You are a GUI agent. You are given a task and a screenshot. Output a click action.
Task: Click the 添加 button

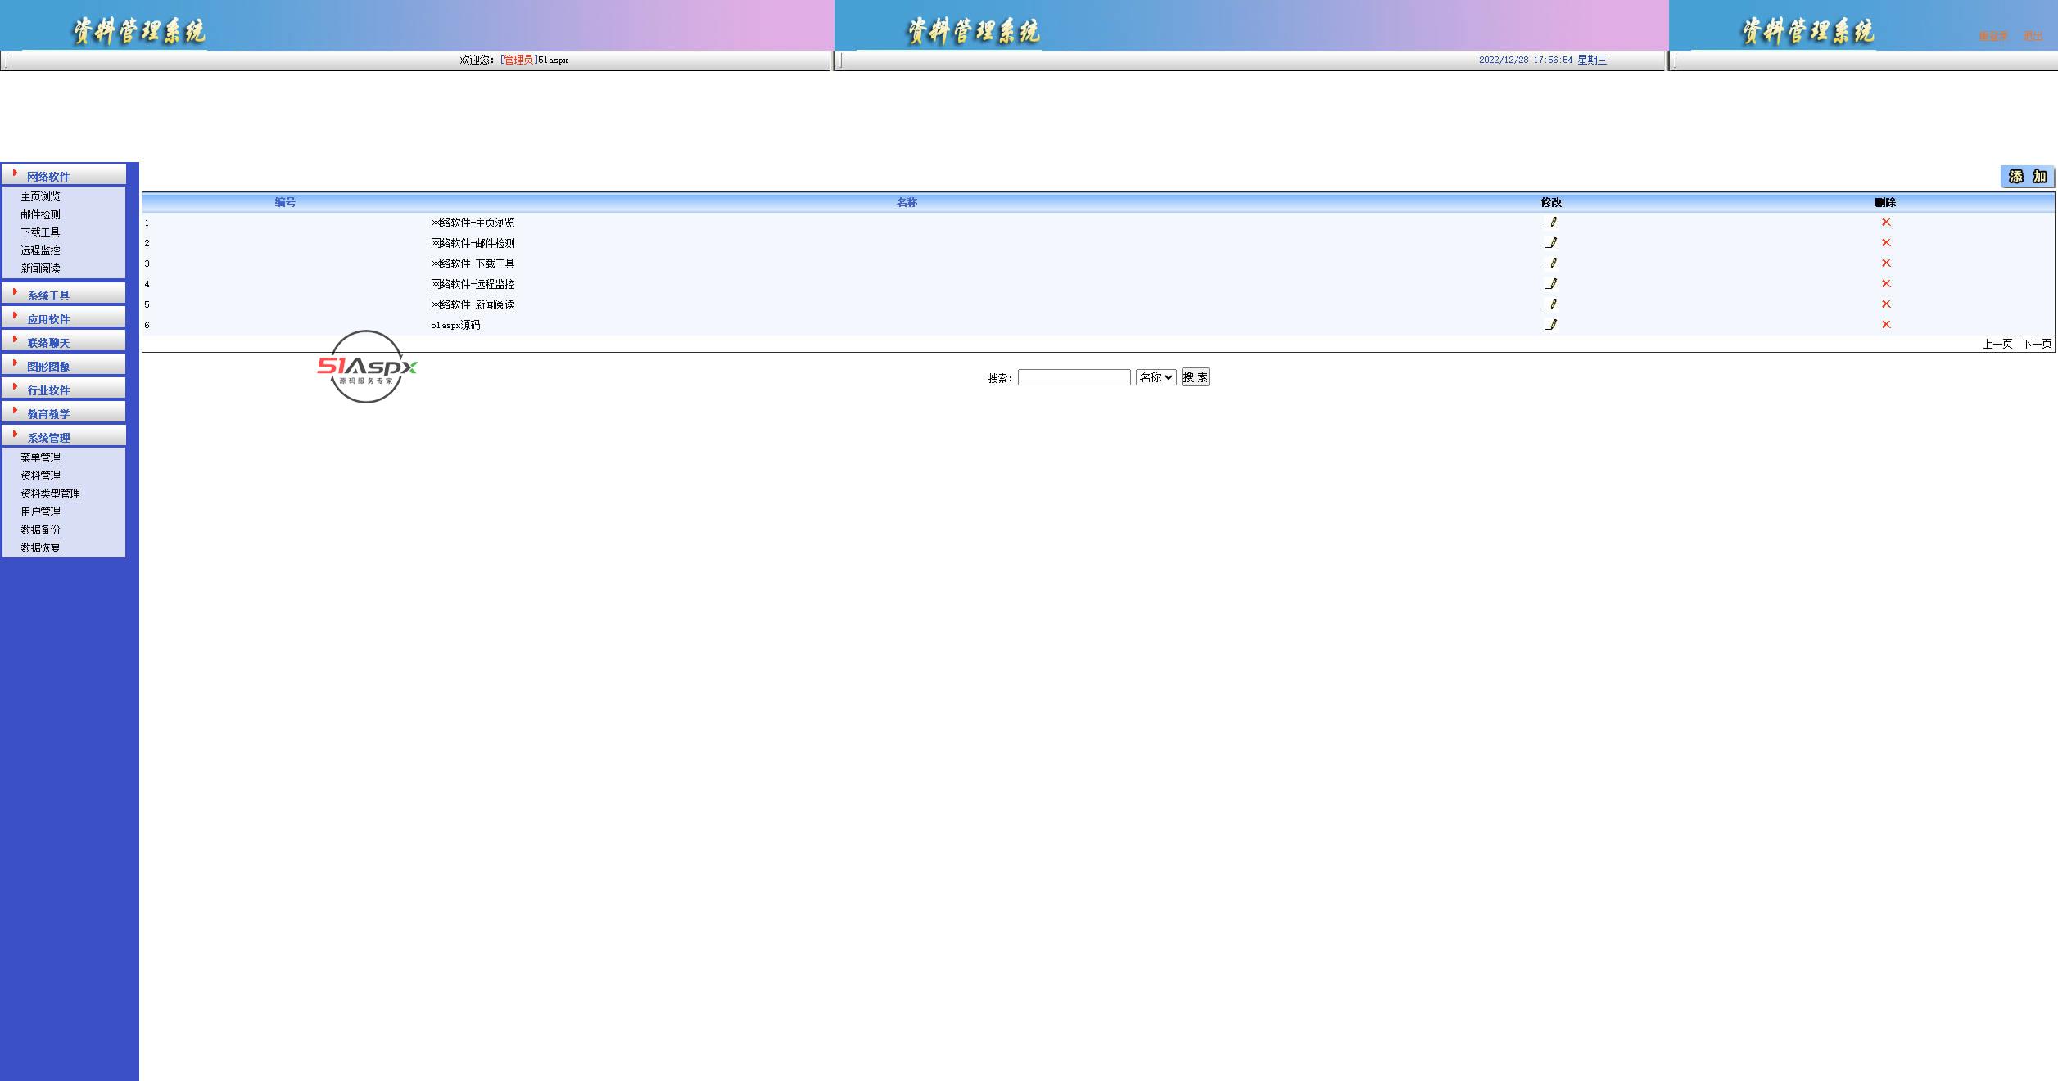pos(2027,177)
